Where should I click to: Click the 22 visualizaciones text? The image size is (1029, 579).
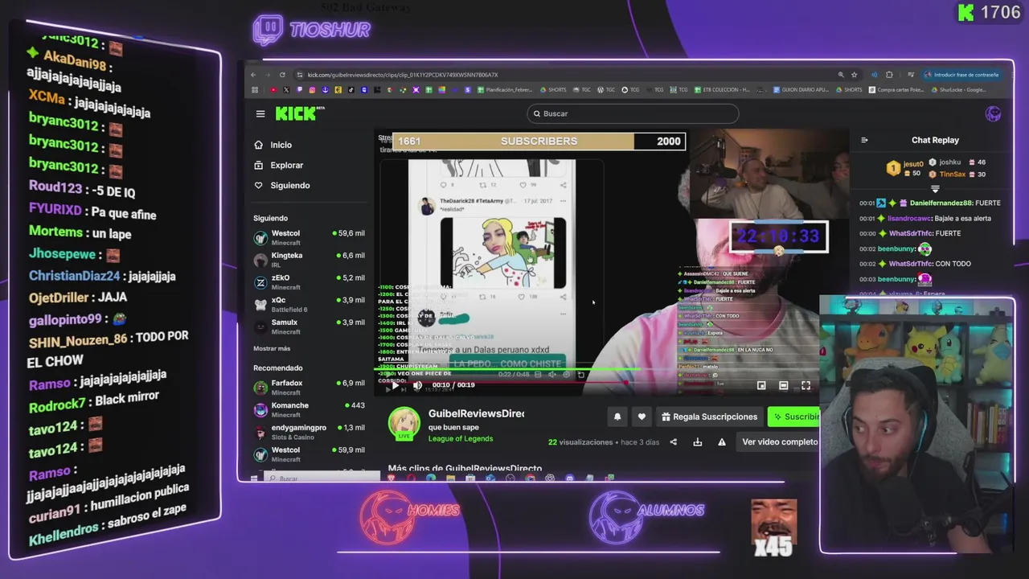tap(579, 442)
